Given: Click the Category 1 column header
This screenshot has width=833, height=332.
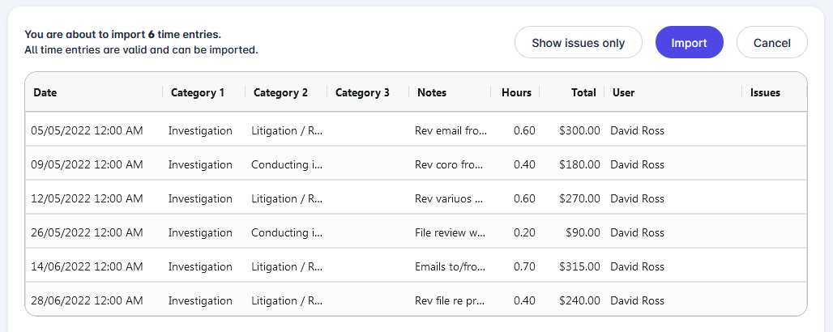Looking at the screenshot, I should tap(198, 92).
